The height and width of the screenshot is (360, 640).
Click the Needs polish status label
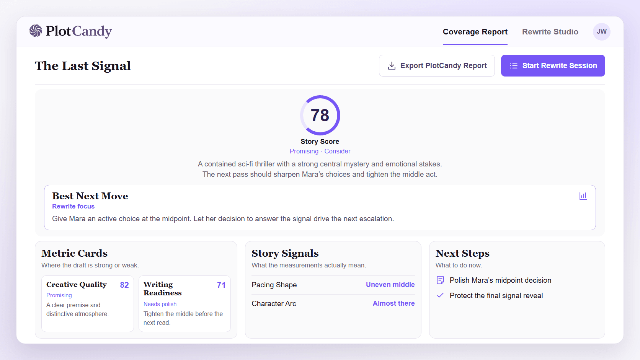tap(160, 304)
